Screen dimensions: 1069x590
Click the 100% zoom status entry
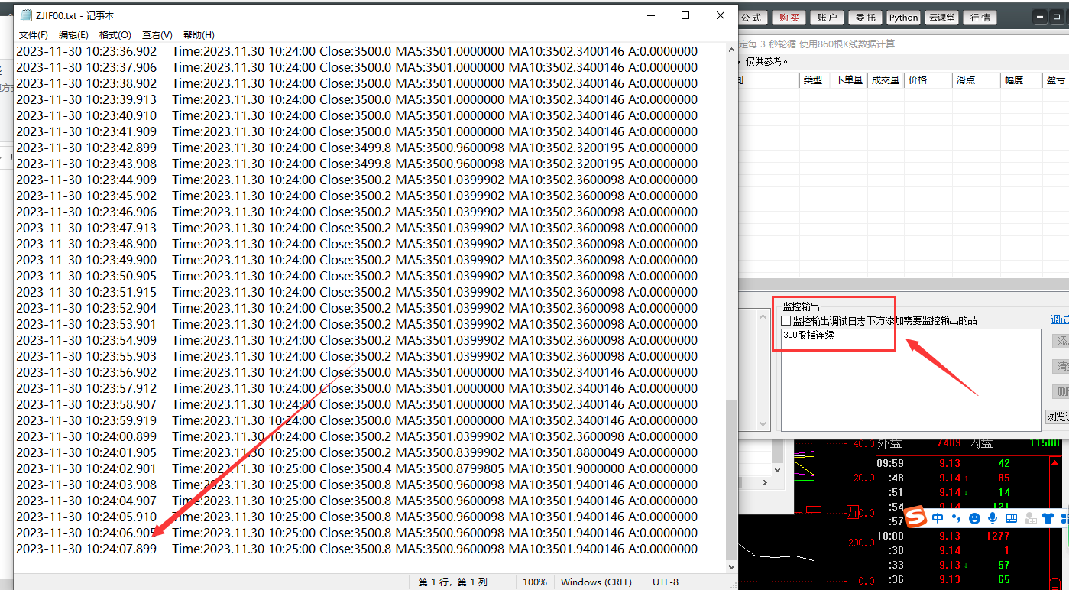coord(534,582)
